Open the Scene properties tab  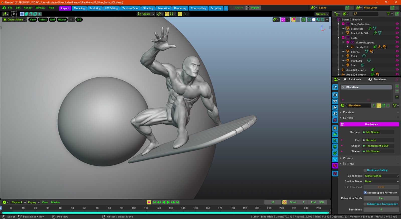[x=335, y=114]
